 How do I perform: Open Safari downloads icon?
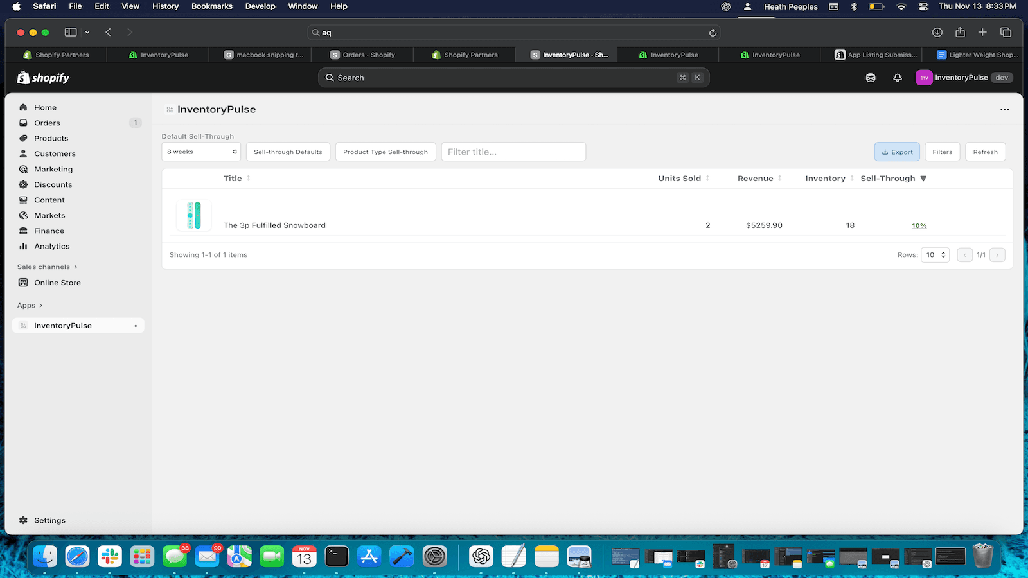click(937, 32)
